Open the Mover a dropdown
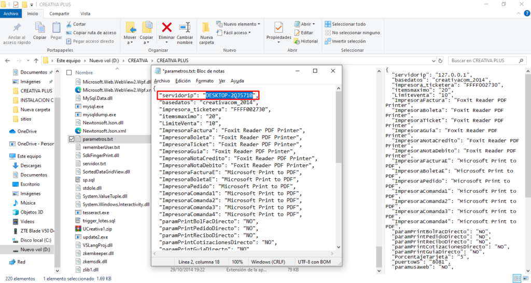The width and height of the screenshot is (531, 283). (130, 33)
